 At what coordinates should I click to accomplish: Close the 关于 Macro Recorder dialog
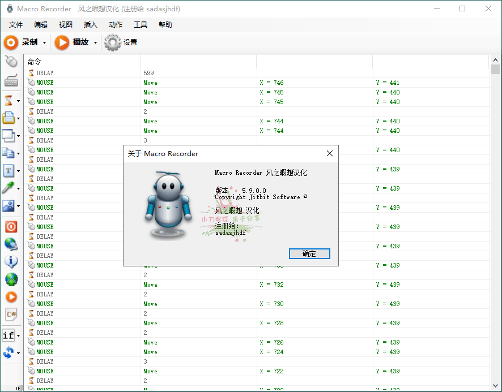point(329,153)
